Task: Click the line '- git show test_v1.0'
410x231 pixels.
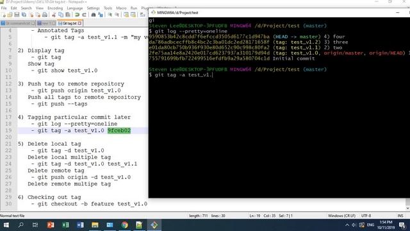Action: coord(64,71)
